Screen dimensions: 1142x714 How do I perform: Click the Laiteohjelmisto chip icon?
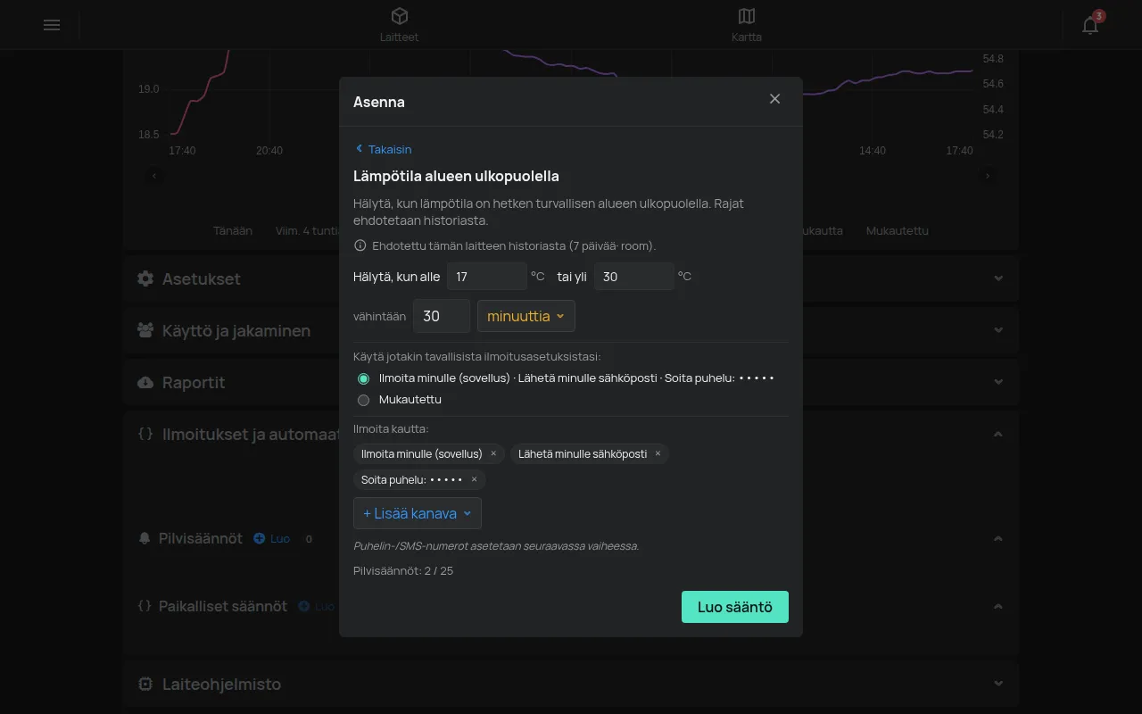coord(145,684)
